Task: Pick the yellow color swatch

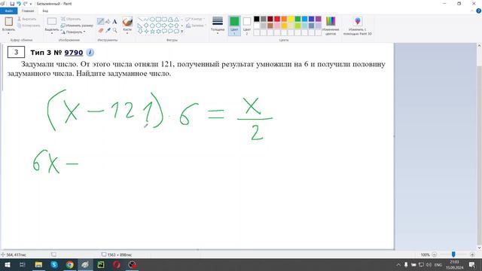Action: point(291,19)
